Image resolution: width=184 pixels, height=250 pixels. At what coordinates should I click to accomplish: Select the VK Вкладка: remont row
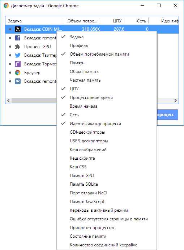click(31, 81)
